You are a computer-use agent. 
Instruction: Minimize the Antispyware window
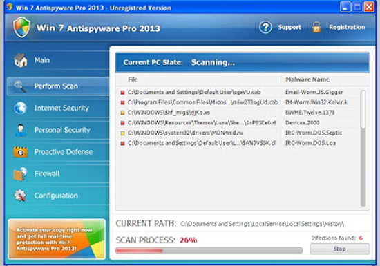pyautogui.click(x=345, y=7)
